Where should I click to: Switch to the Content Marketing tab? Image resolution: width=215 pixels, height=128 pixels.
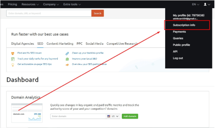(60, 44)
